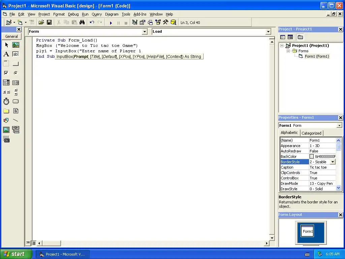
Task: Switch to Categorized properties tab
Action: (x=311, y=133)
